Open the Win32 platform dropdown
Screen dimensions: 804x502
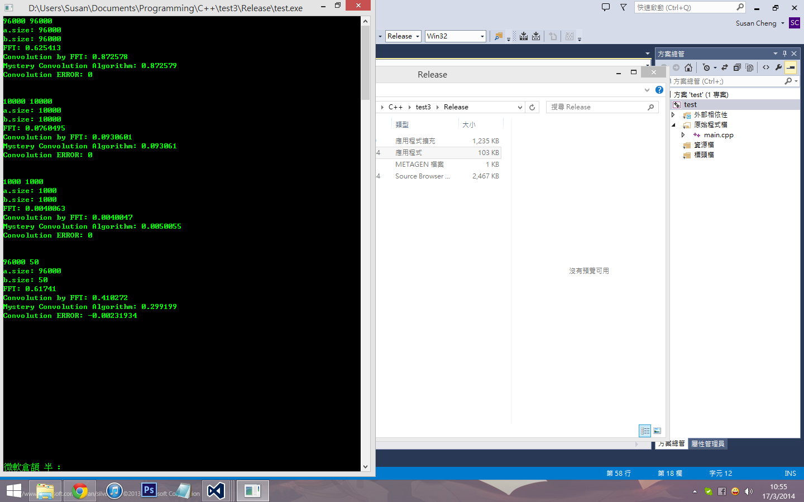point(455,36)
